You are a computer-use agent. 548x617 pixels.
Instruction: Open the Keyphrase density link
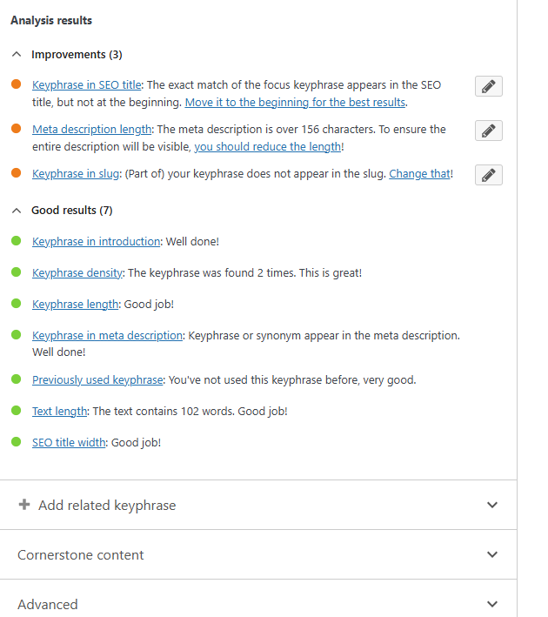(77, 272)
